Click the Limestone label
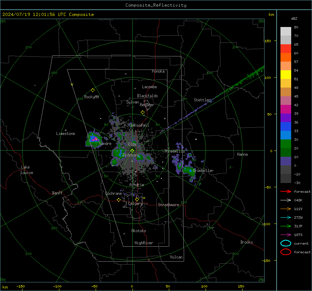 click(x=66, y=134)
